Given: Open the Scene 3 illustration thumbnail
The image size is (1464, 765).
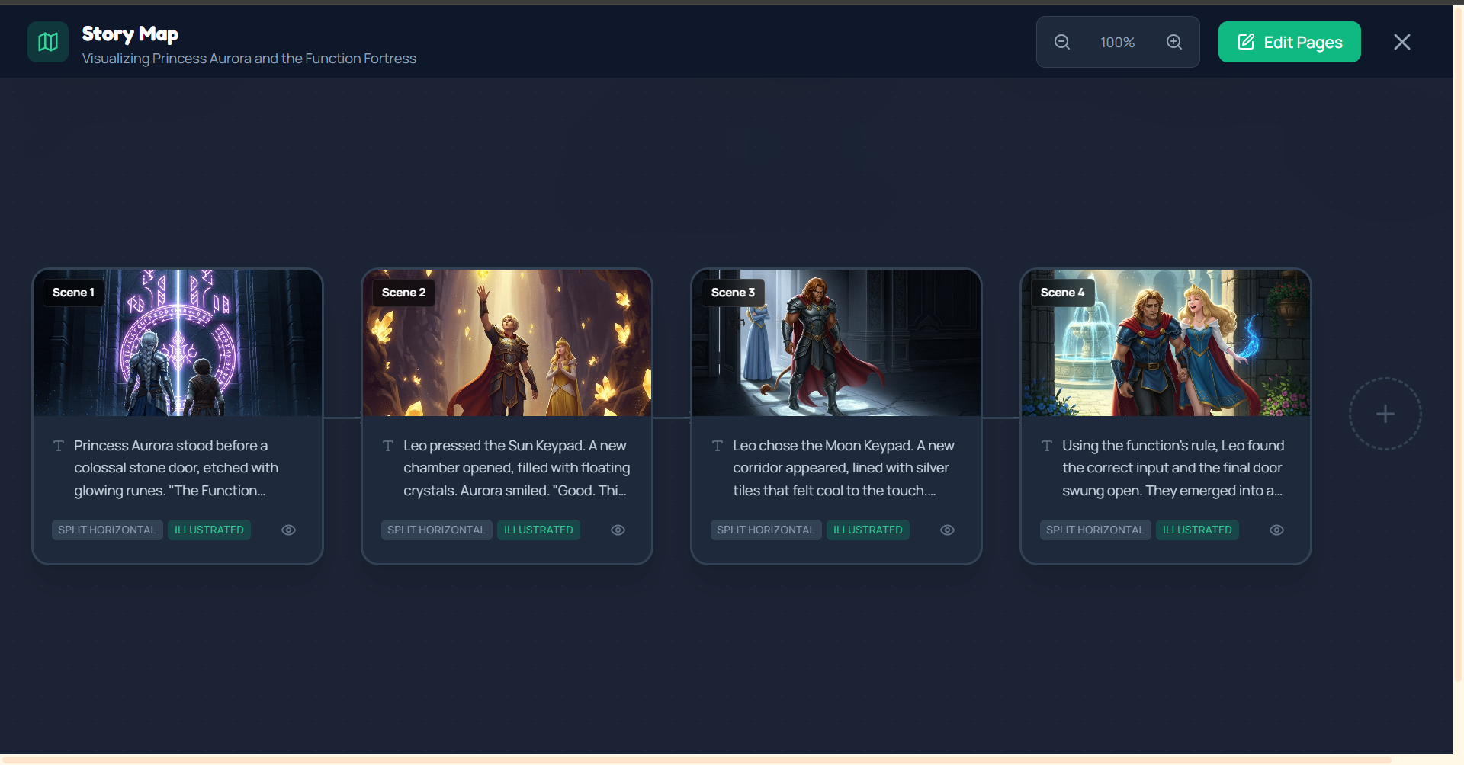Looking at the screenshot, I should 836,343.
